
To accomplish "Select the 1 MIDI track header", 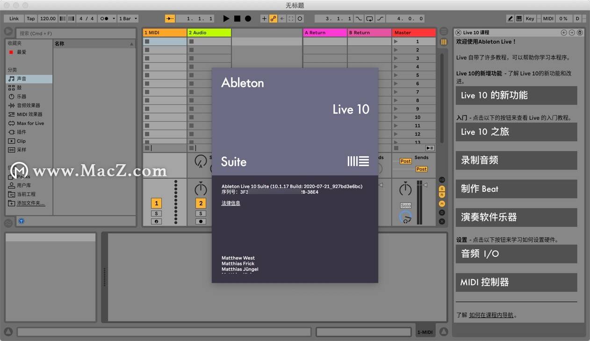I will (x=165, y=33).
